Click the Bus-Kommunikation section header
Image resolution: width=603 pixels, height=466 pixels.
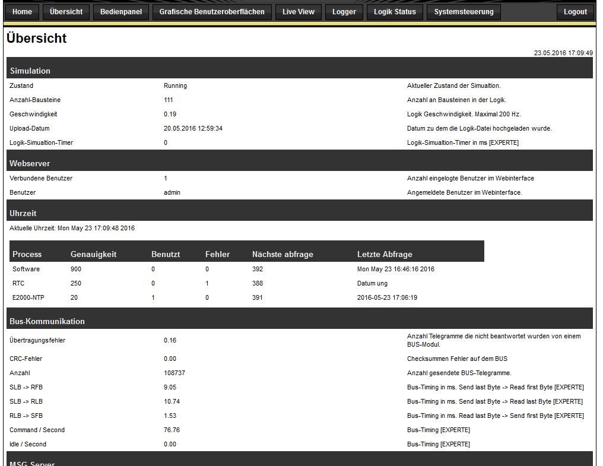[47, 321]
